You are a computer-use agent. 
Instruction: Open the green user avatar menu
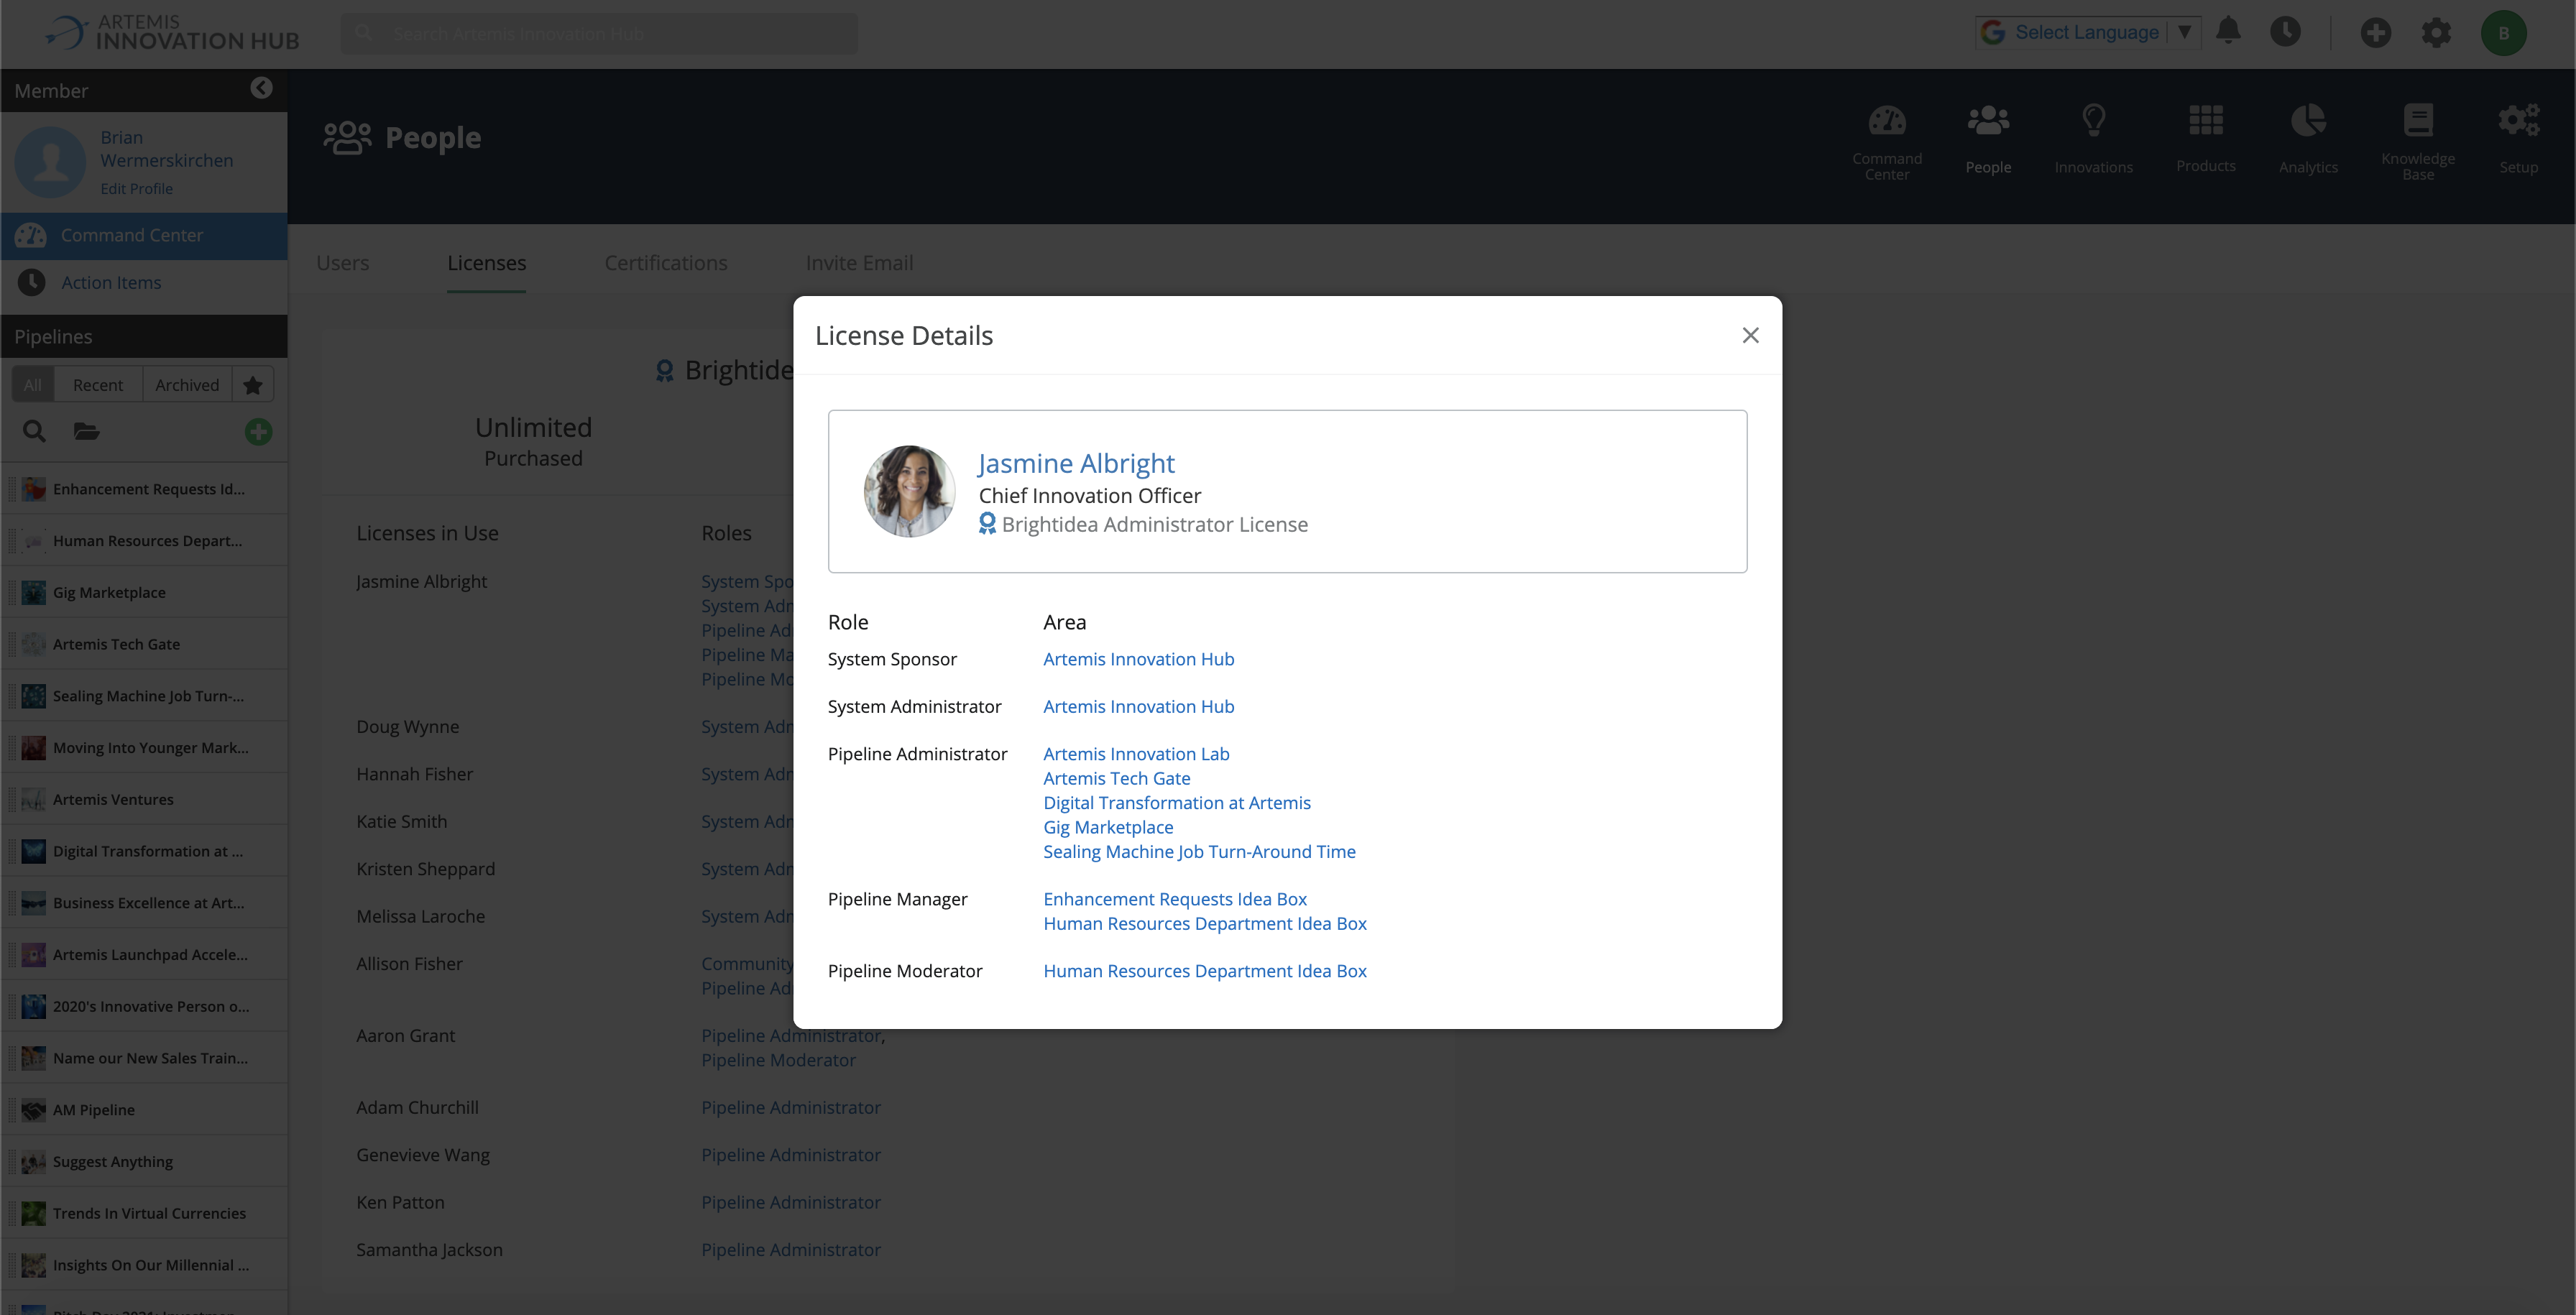[2503, 33]
